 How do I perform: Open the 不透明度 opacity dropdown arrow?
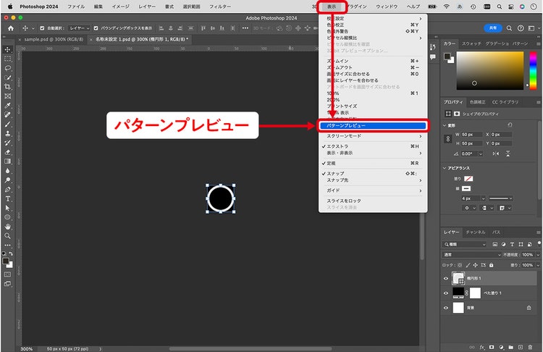pyautogui.click(x=538, y=255)
